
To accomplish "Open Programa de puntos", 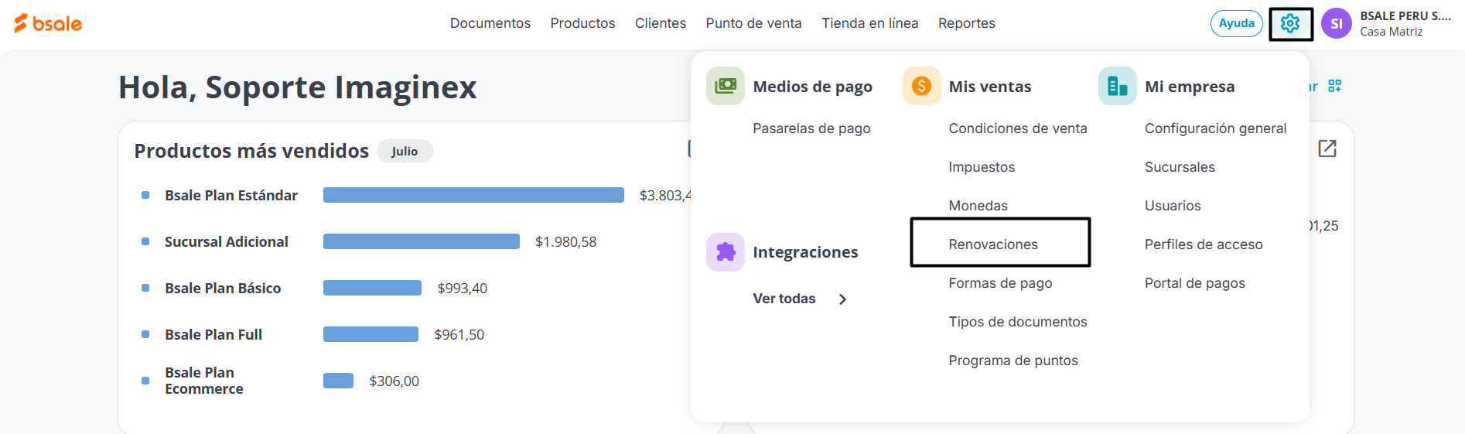I will pos(1013,361).
